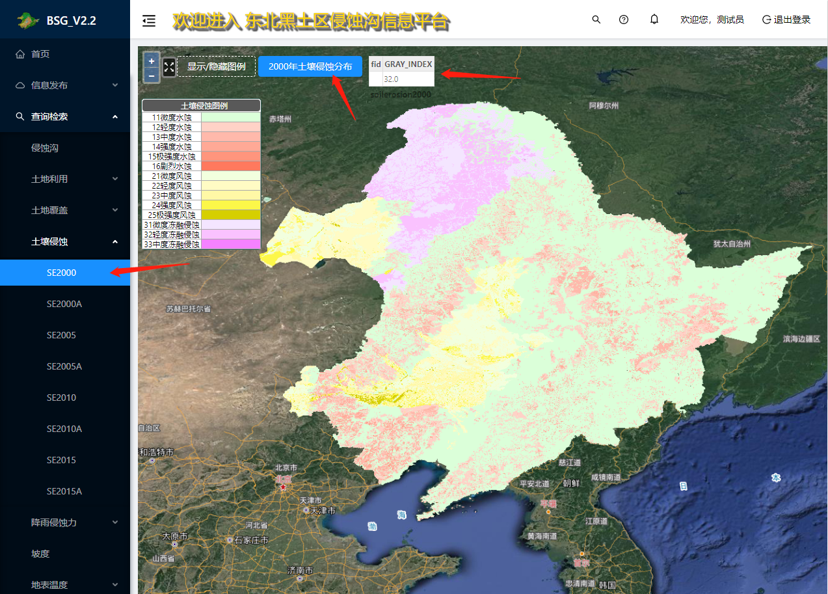Click the 33中度冻融侵蚀 color swatch

(x=230, y=244)
